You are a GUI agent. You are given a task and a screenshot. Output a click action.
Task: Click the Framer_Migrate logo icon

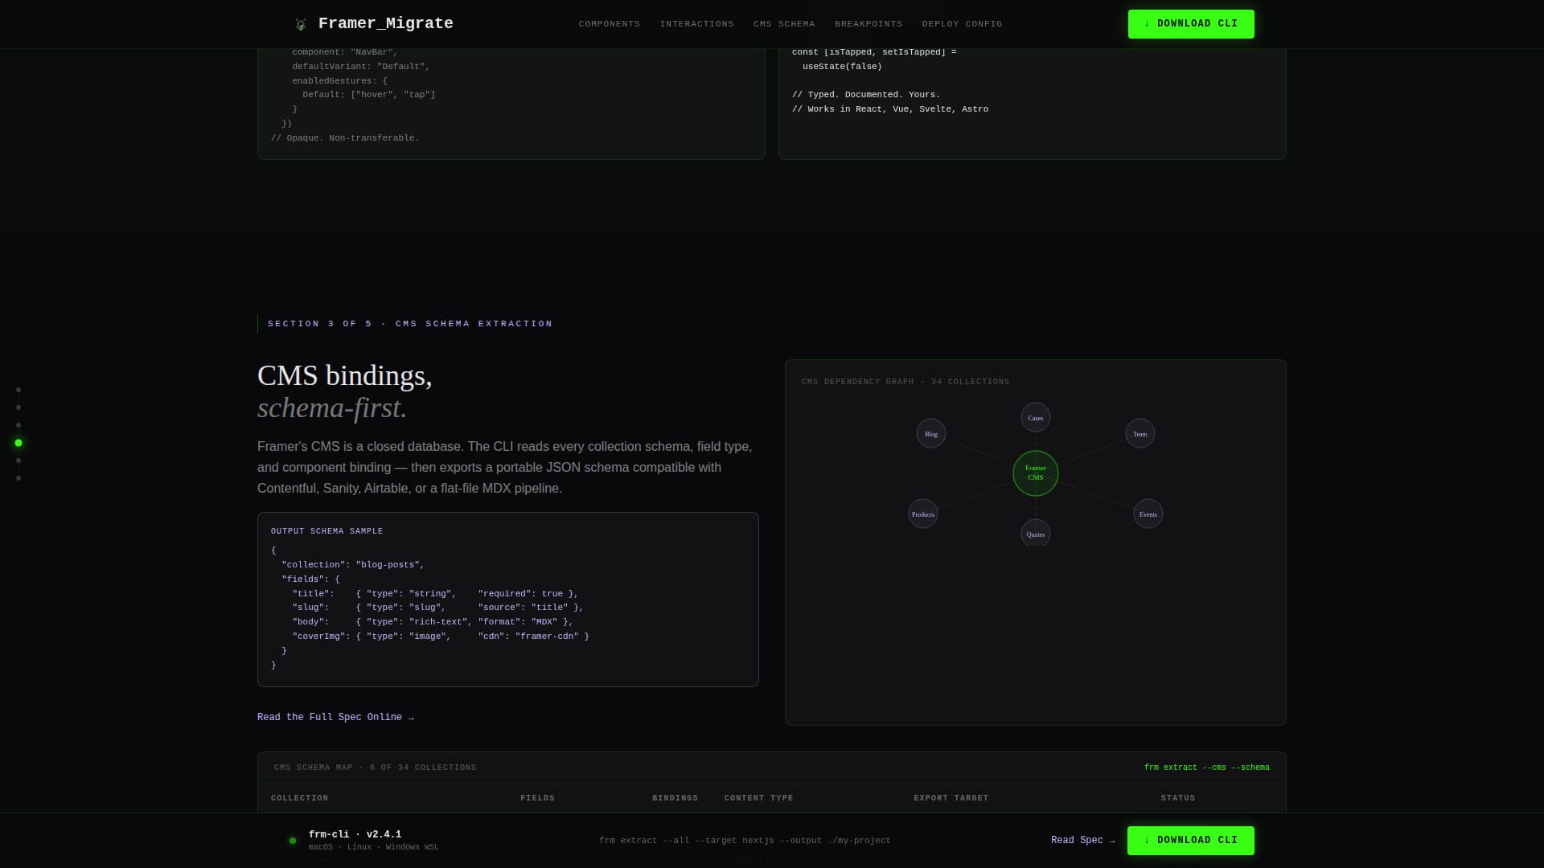click(301, 24)
